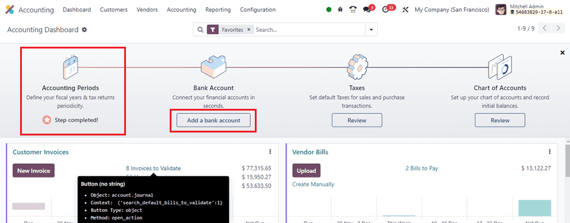Image resolution: width=570 pixels, height=223 pixels.
Task: Expand the search options dropdown arrow
Action: pos(371,30)
